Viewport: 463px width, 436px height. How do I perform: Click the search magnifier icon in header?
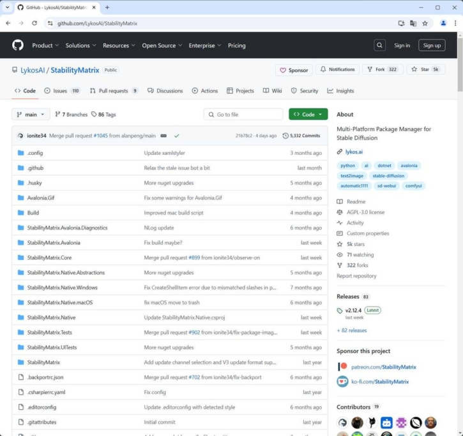[379, 45]
